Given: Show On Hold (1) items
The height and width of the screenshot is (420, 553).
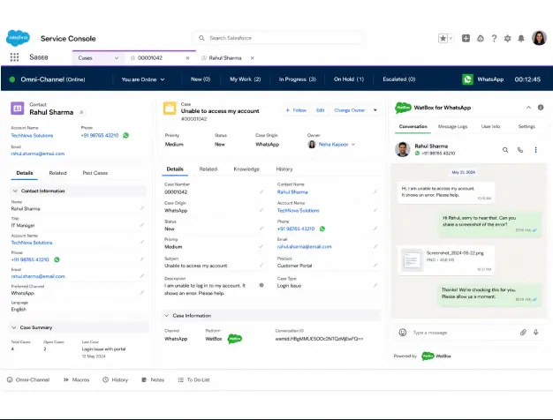Looking at the screenshot, I should coord(349,79).
